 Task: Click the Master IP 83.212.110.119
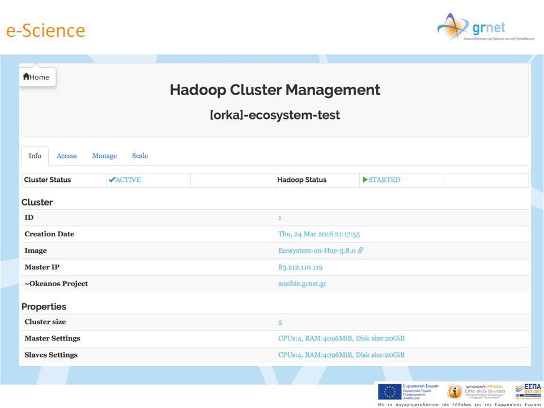pyautogui.click(x=300, y=267)
